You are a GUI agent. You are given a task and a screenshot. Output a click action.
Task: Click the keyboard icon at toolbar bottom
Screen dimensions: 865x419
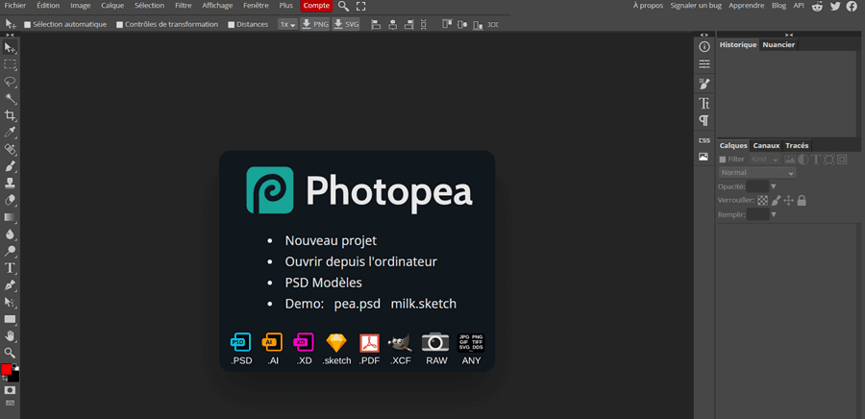tap(10, 403)
